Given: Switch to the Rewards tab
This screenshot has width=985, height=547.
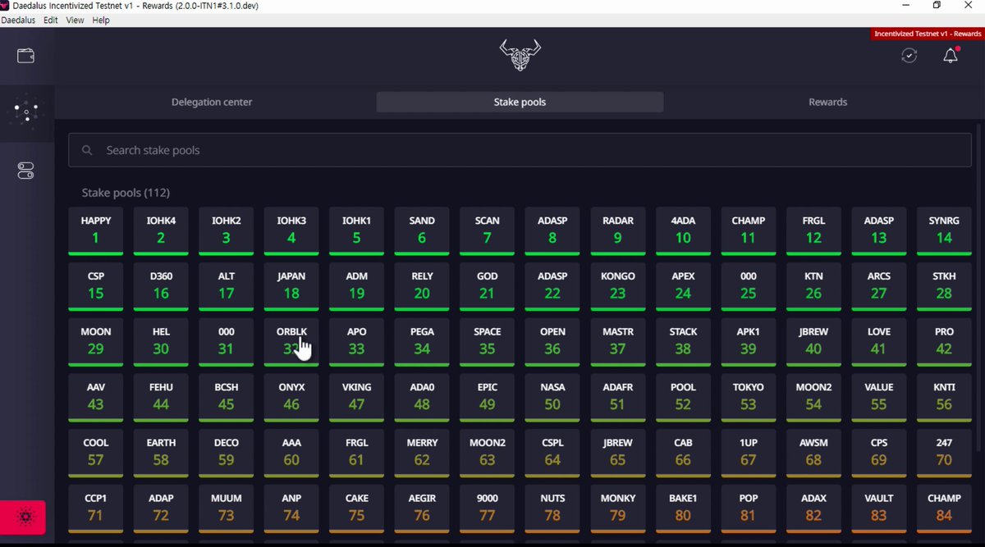Looking at the screenshot, I should coord(827,102).
